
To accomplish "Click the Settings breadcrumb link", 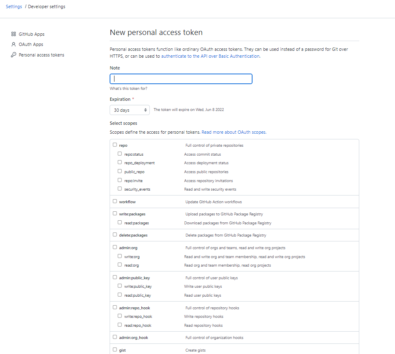I will click(14, 7).
